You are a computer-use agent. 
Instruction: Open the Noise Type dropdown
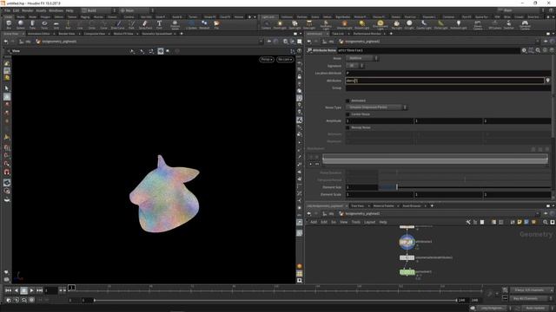(x=376, y=107)
